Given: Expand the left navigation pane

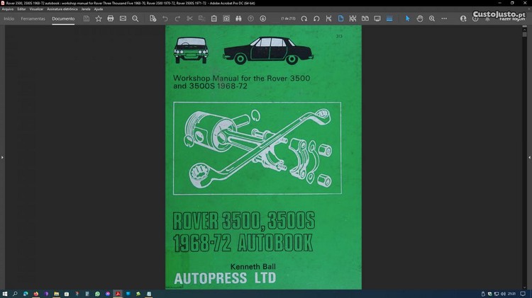Looking at the screenshot, I should (2, 157).
